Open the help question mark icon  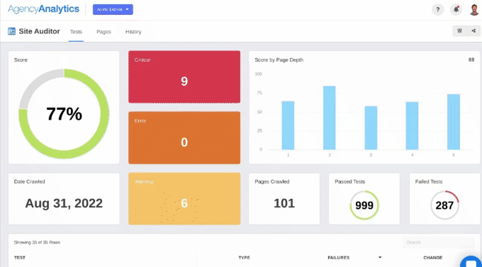438,9
